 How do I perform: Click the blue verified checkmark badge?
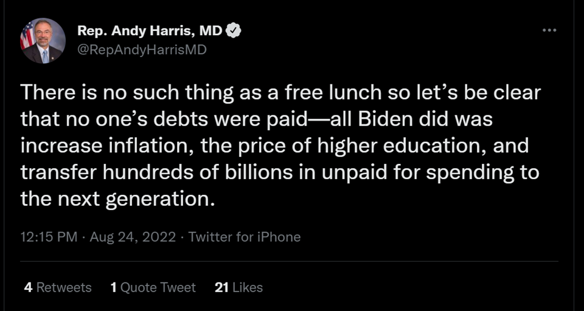(x=234, y=30)
